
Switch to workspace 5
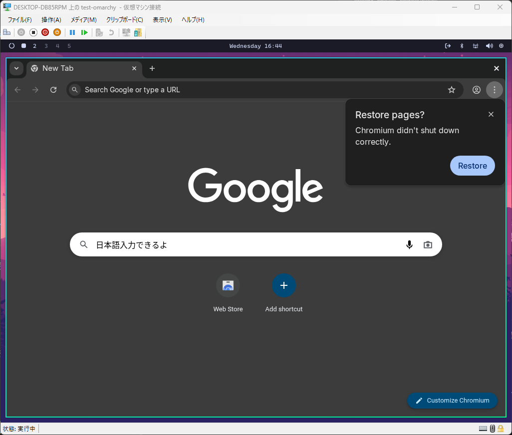coord(69,46)
